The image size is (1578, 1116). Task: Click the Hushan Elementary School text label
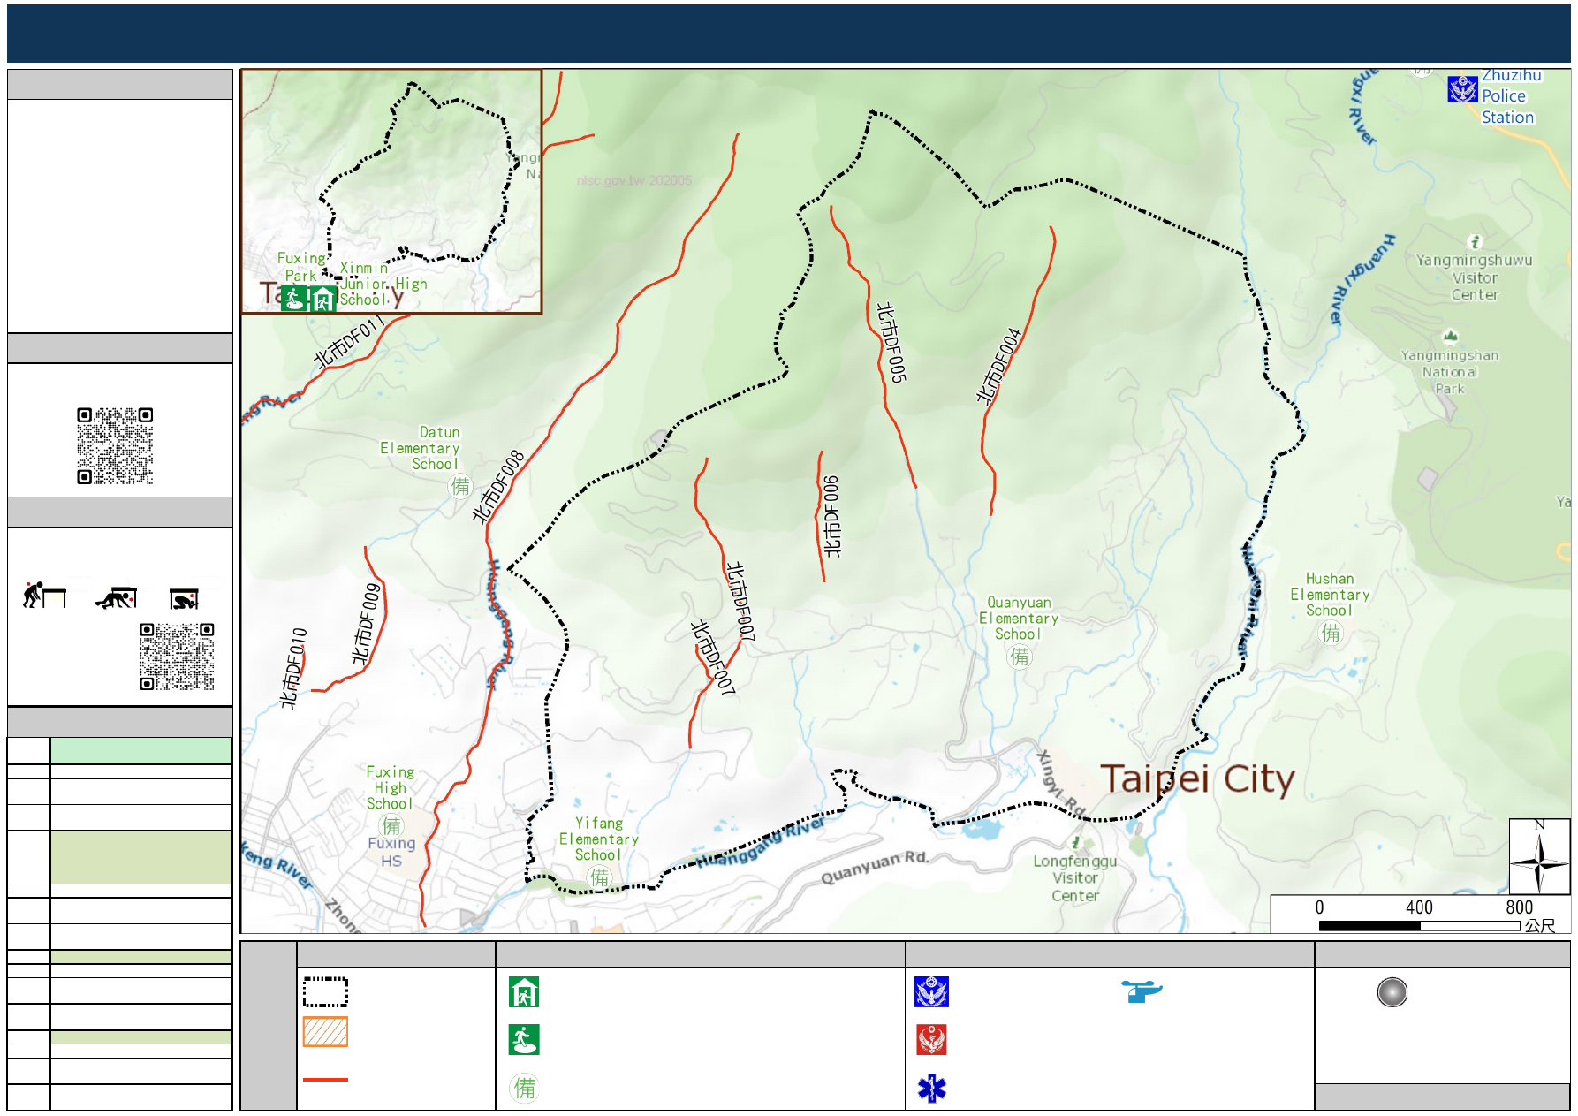[1330, 595]
